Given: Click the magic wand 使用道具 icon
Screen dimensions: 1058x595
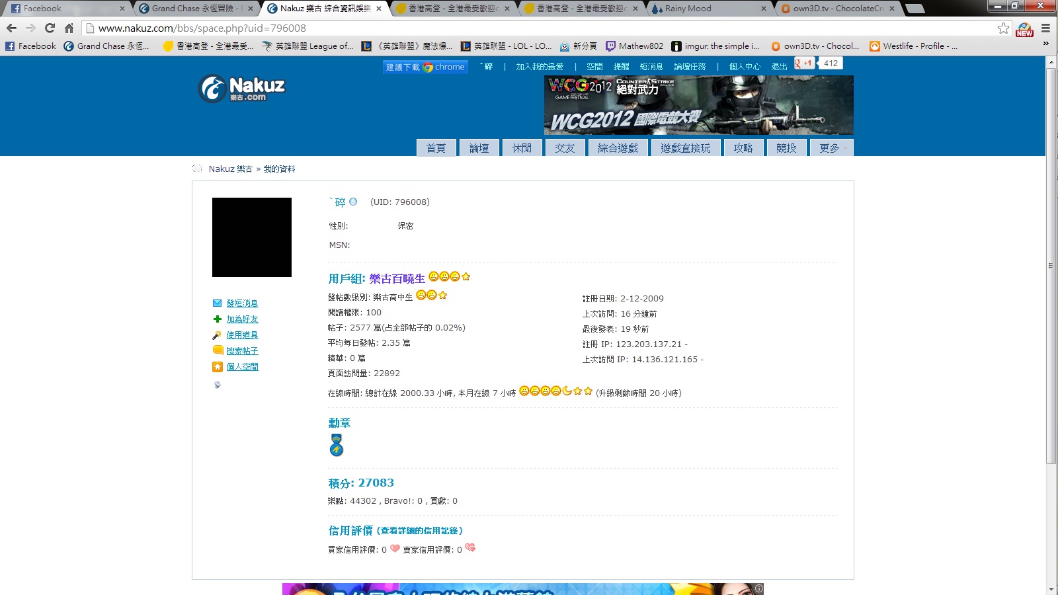Looking at the screenshot, I should point(217,335).
